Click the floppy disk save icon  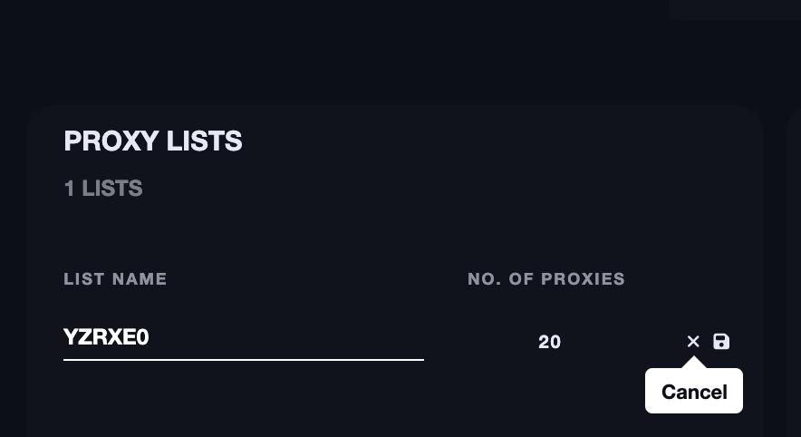pos(721,342)
